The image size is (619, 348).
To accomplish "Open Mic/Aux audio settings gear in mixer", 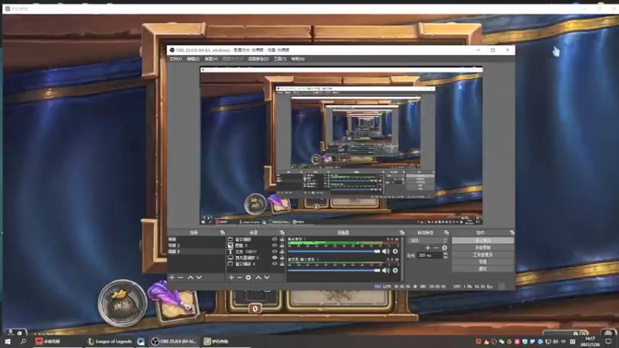I will pos(395,270).
